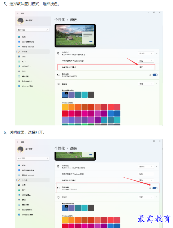The height and width of the screenshot is (228, 173).
Task: Click 个性化 breadcrumb in step 6 window
Action: (60, 148)
